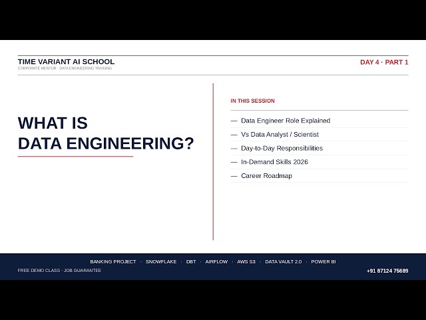Click AIRFLOW in the footer
This screenshot has height=320, width=426.
point(216,261)
